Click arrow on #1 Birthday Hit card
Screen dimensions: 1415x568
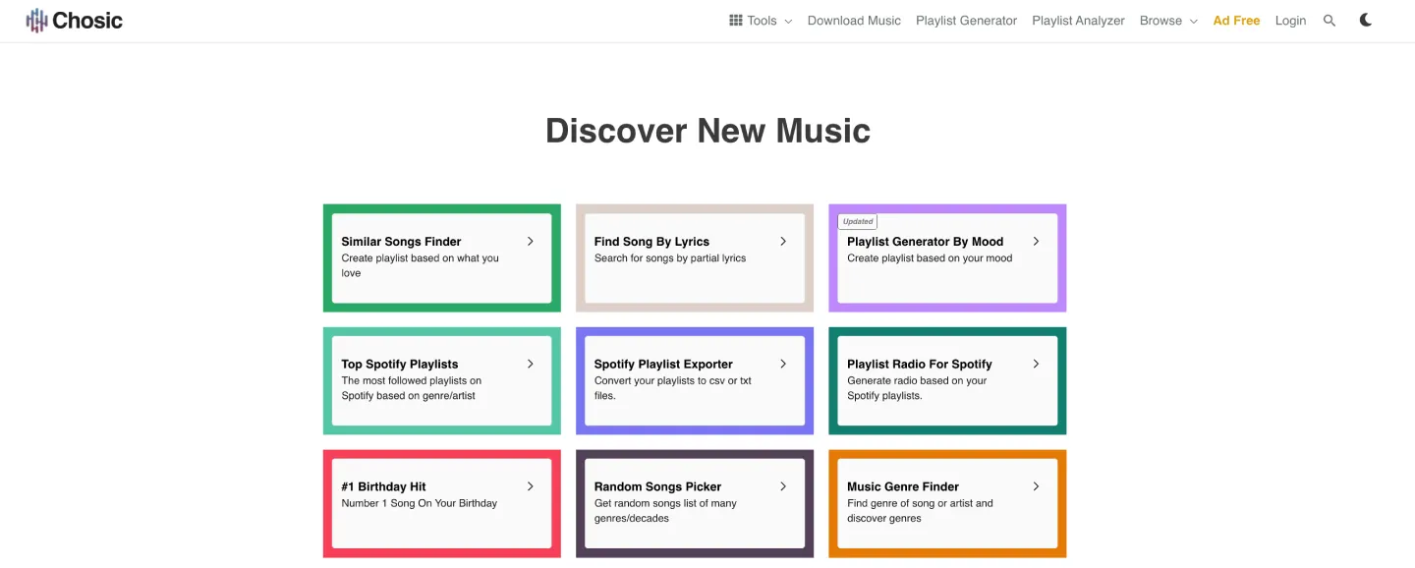click(x=531, y=486)
